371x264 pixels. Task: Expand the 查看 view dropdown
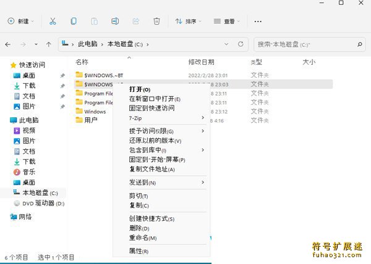tap(227, 21)
